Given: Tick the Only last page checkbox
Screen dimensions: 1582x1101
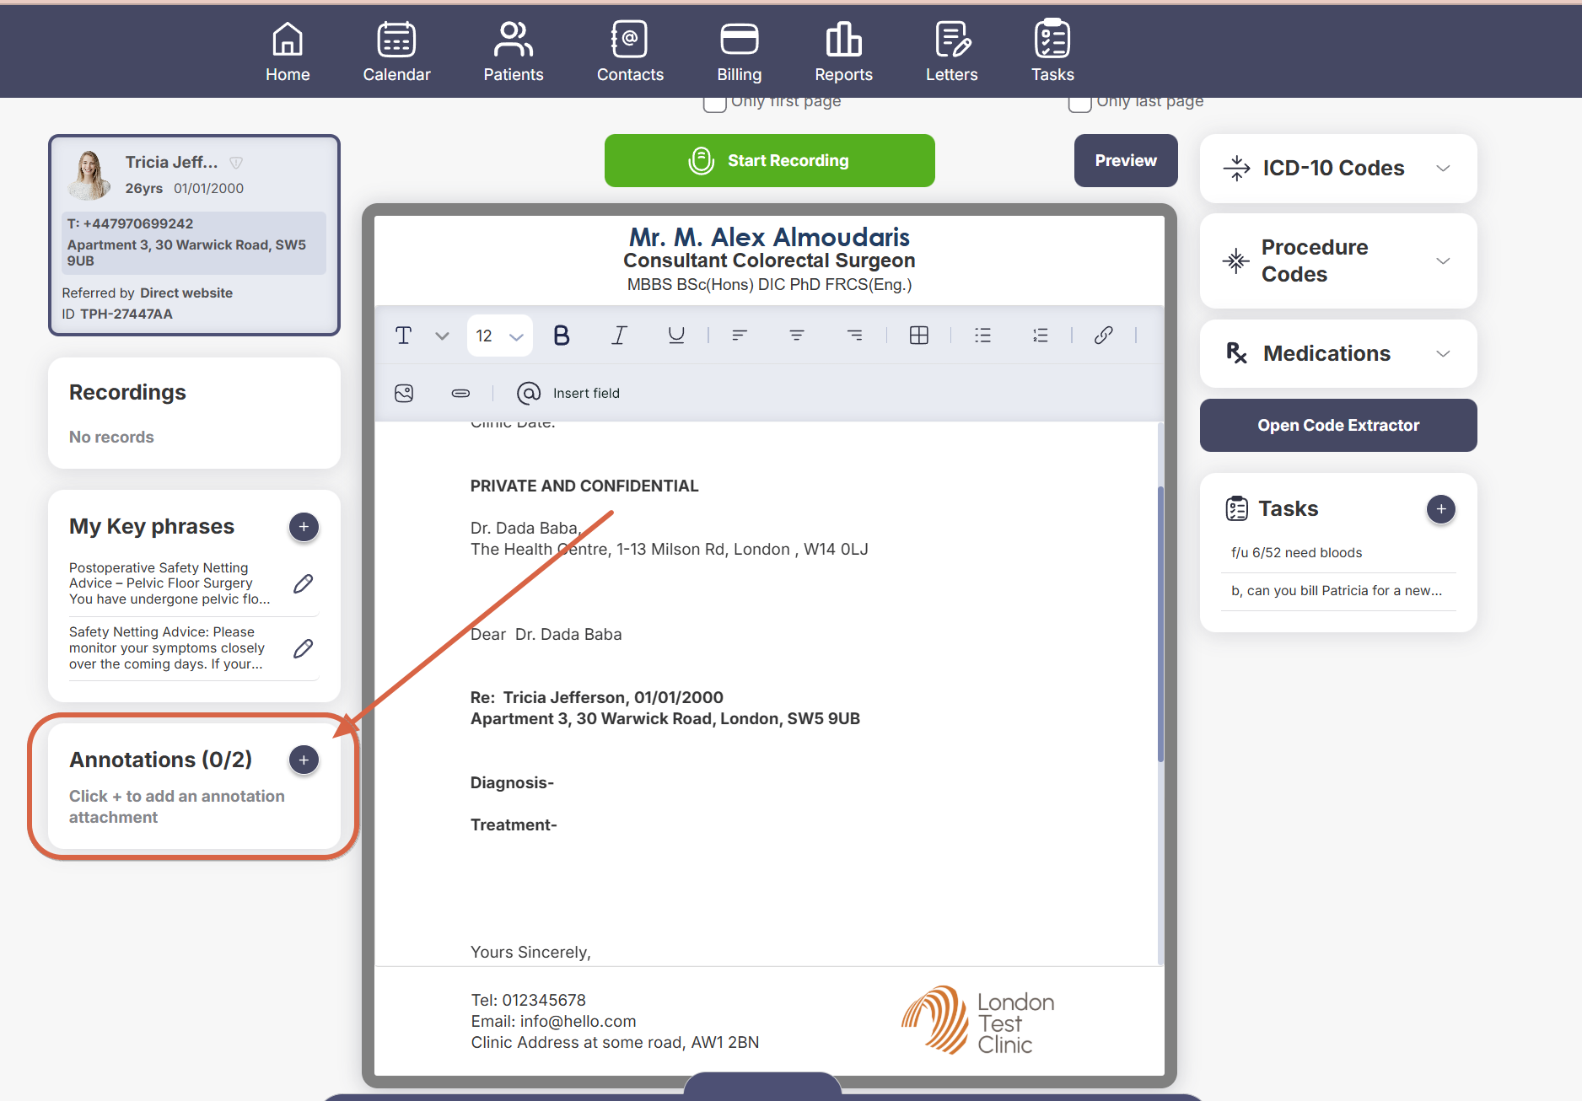Looking at the screenshot, I should (1079, 103).
